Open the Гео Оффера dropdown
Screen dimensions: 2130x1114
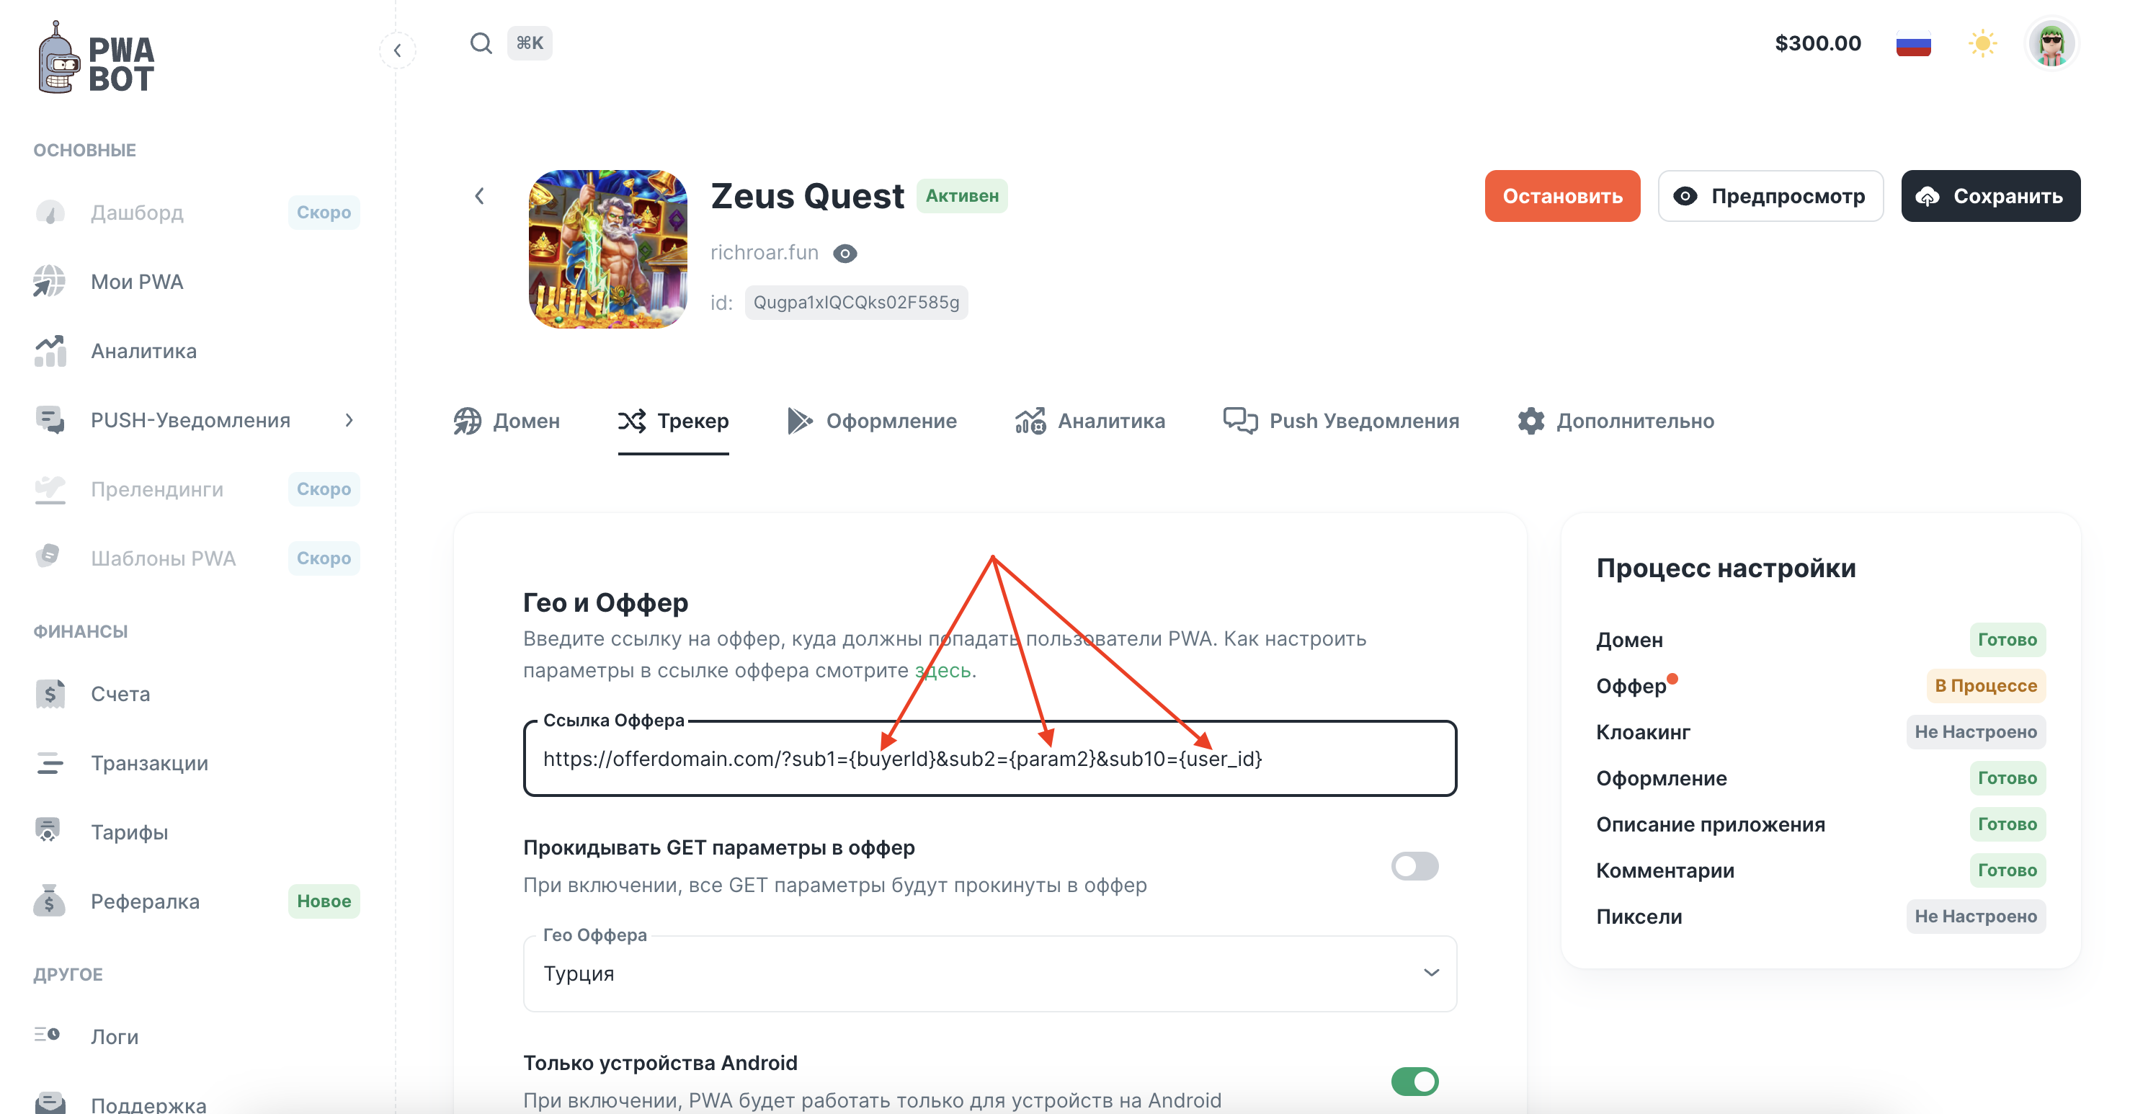click(989, 973)
